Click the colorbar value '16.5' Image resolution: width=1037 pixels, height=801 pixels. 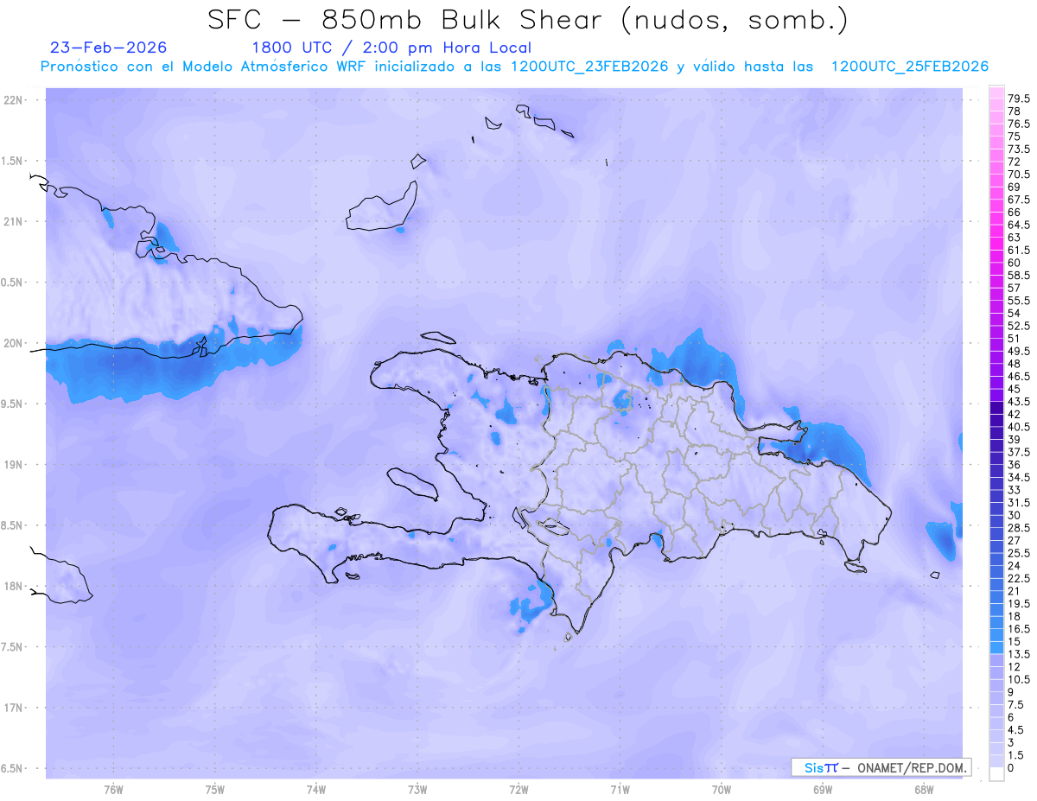[x=1020, y=628]
